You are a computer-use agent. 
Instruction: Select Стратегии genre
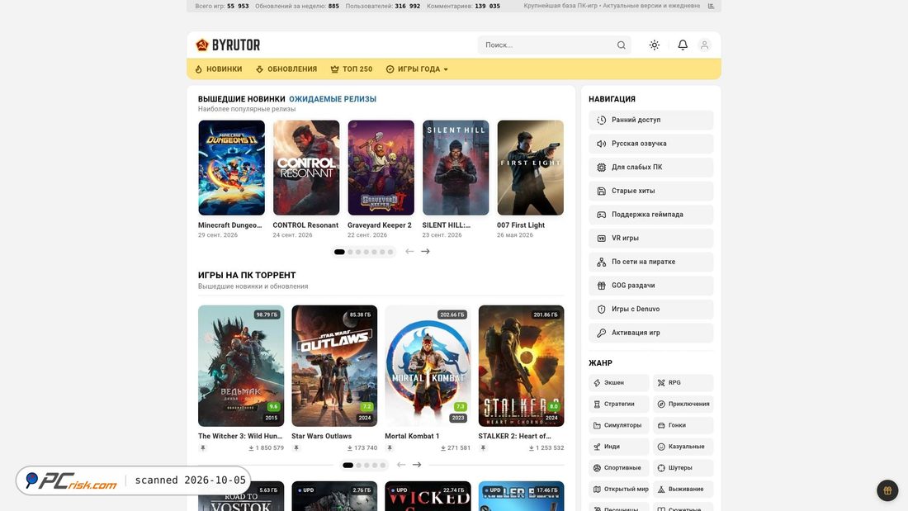[x=619, y=405]
